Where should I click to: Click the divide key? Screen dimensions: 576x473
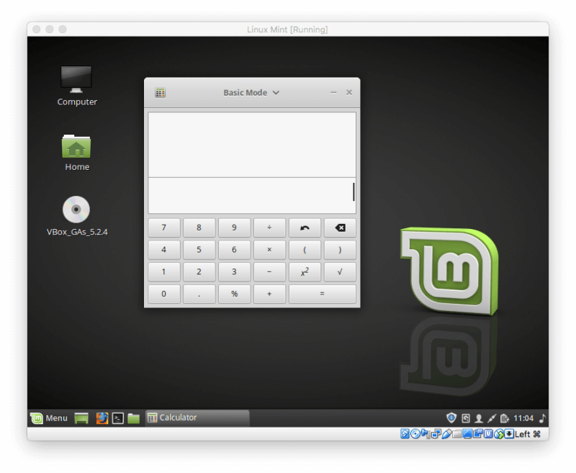click(269, 228)
